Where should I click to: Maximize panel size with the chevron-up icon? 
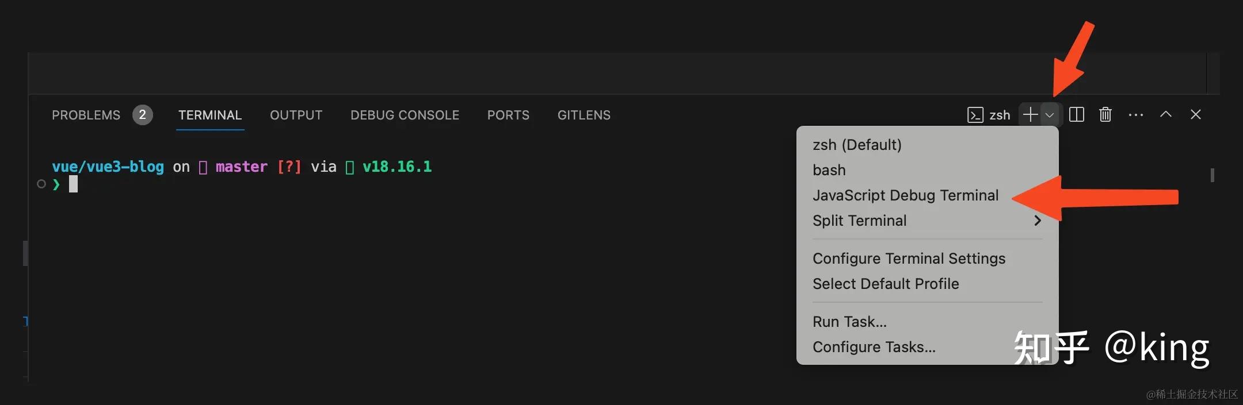coord(1165,114)
